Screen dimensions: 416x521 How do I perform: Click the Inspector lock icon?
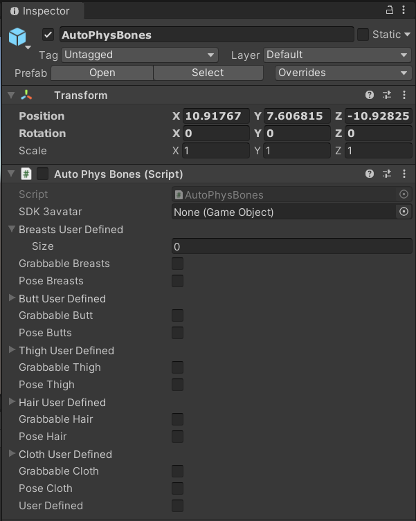pos(390,10)
